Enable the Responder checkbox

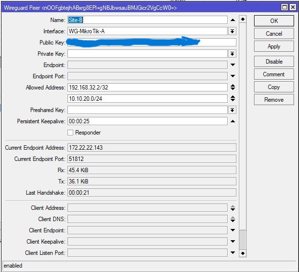70,133
